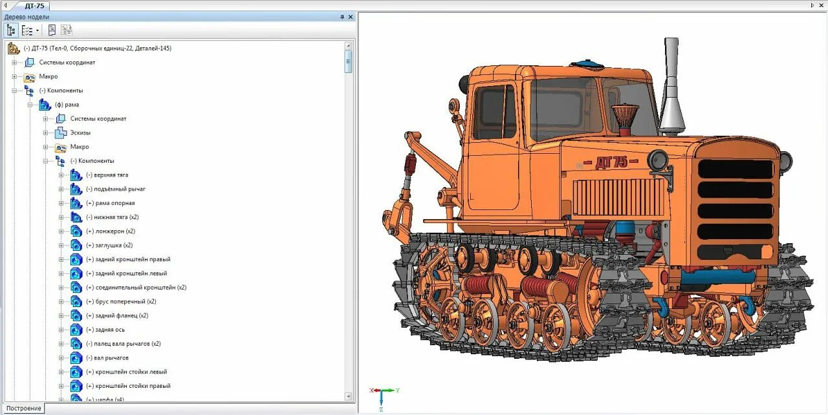Screen dimensions: 828x415
Task: Click the подъёмный рычаг subassembly icon
Action: 76,189
